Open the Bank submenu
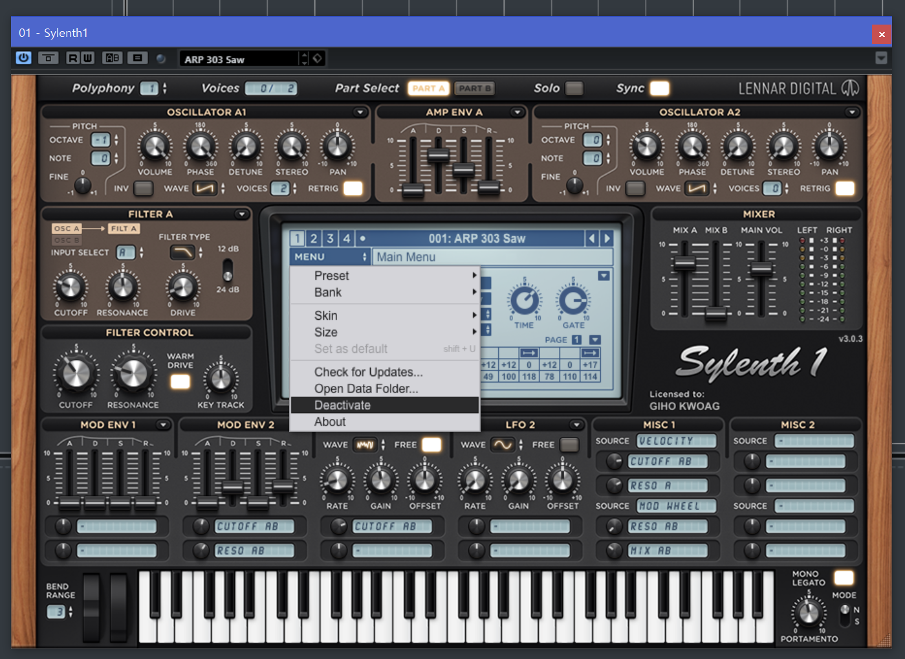The image size is (905, 659). (385, 293)
